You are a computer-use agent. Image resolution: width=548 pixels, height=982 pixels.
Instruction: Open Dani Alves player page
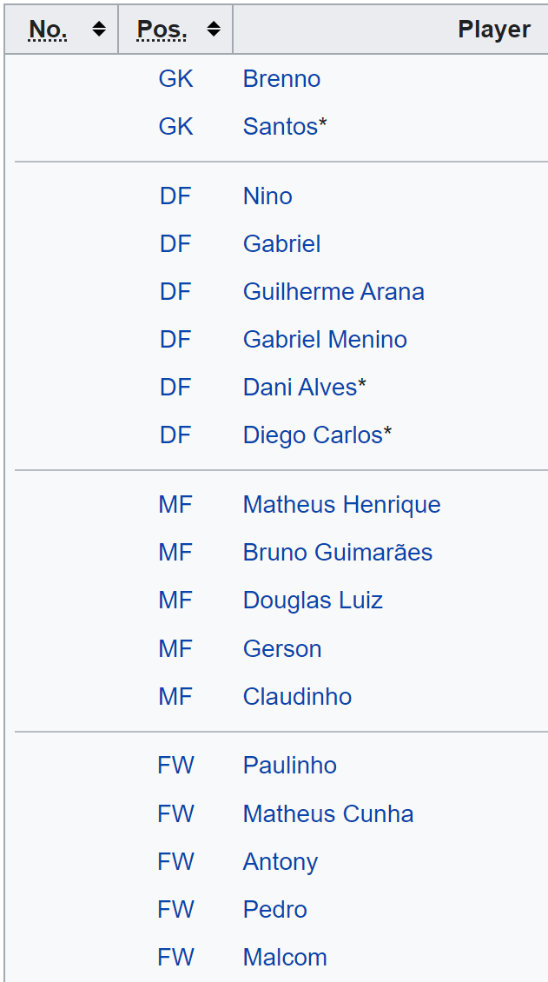[x=300, y=387]
